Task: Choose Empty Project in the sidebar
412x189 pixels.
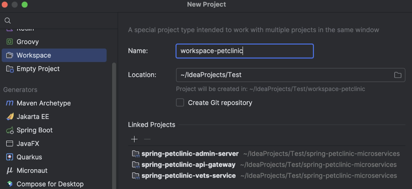Action: (54, 69)
